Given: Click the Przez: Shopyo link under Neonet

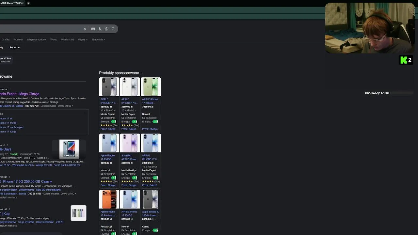Looking at the screenshot, I should point(150,129).
